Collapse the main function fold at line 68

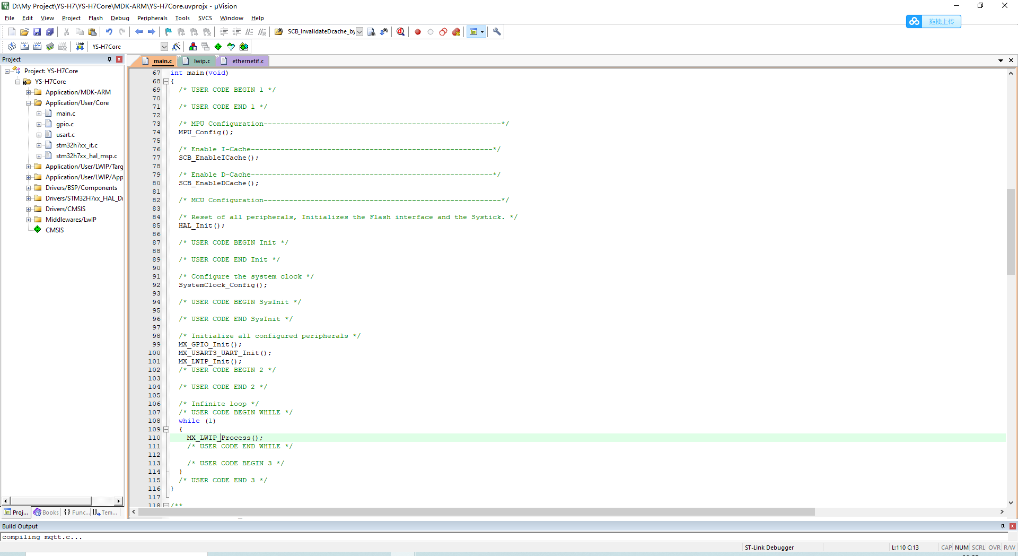166,81
